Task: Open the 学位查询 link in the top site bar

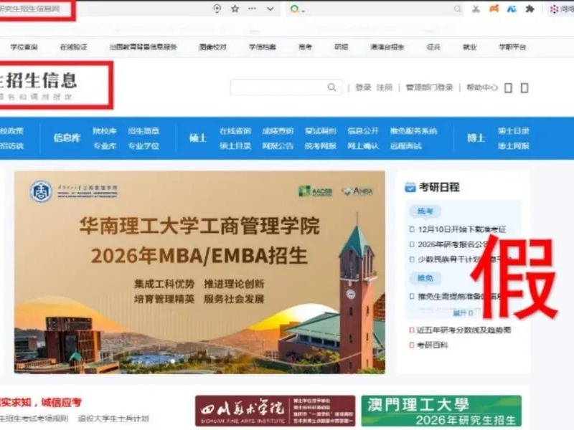Action: coord(24,47)
